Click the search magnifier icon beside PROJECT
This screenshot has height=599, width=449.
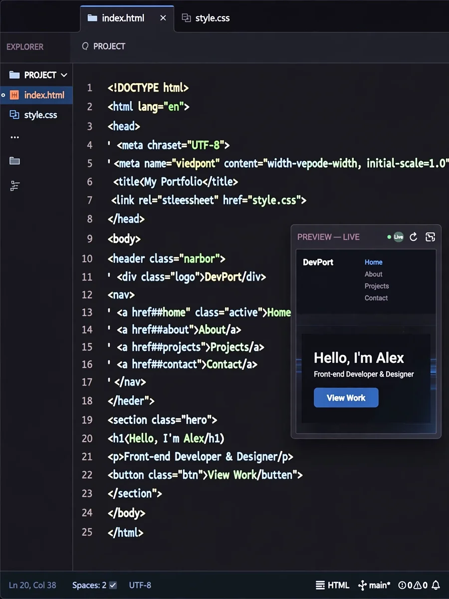85,46
